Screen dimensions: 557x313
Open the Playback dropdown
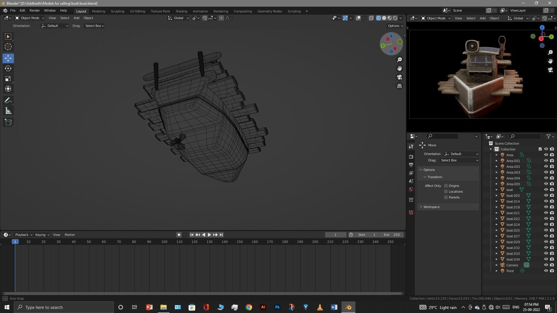tap(23, 235)
